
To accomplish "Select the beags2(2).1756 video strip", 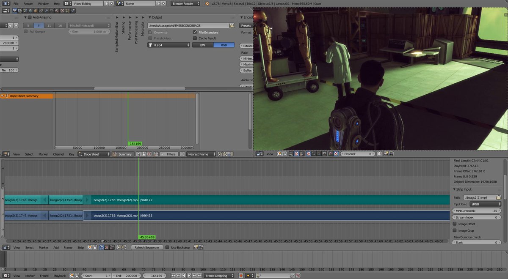I will pyautogui.click(x=267, y=200).
